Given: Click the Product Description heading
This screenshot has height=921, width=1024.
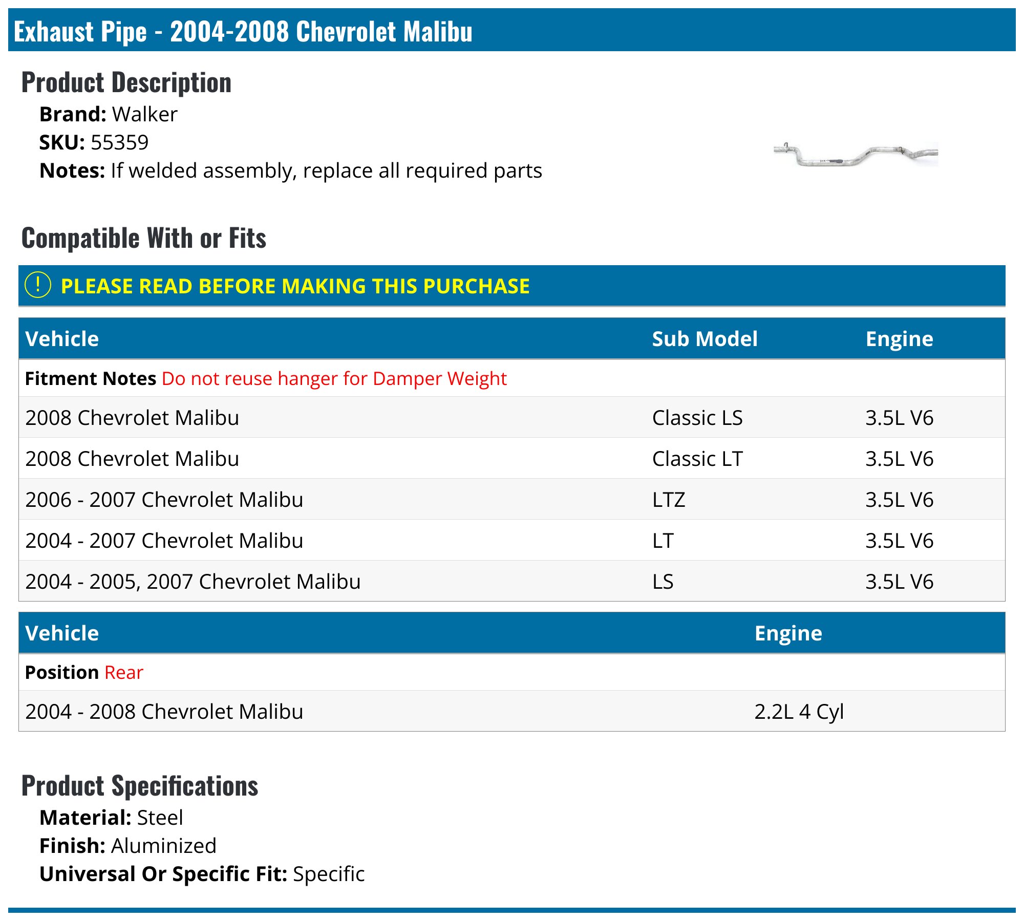Looking at the screenshot, I should tap(126, 82).
